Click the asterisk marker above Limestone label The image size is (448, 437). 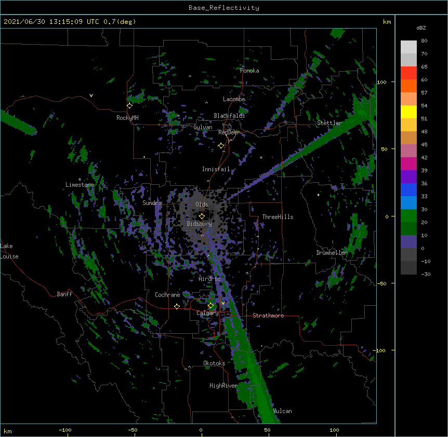(x=80, y=180)
